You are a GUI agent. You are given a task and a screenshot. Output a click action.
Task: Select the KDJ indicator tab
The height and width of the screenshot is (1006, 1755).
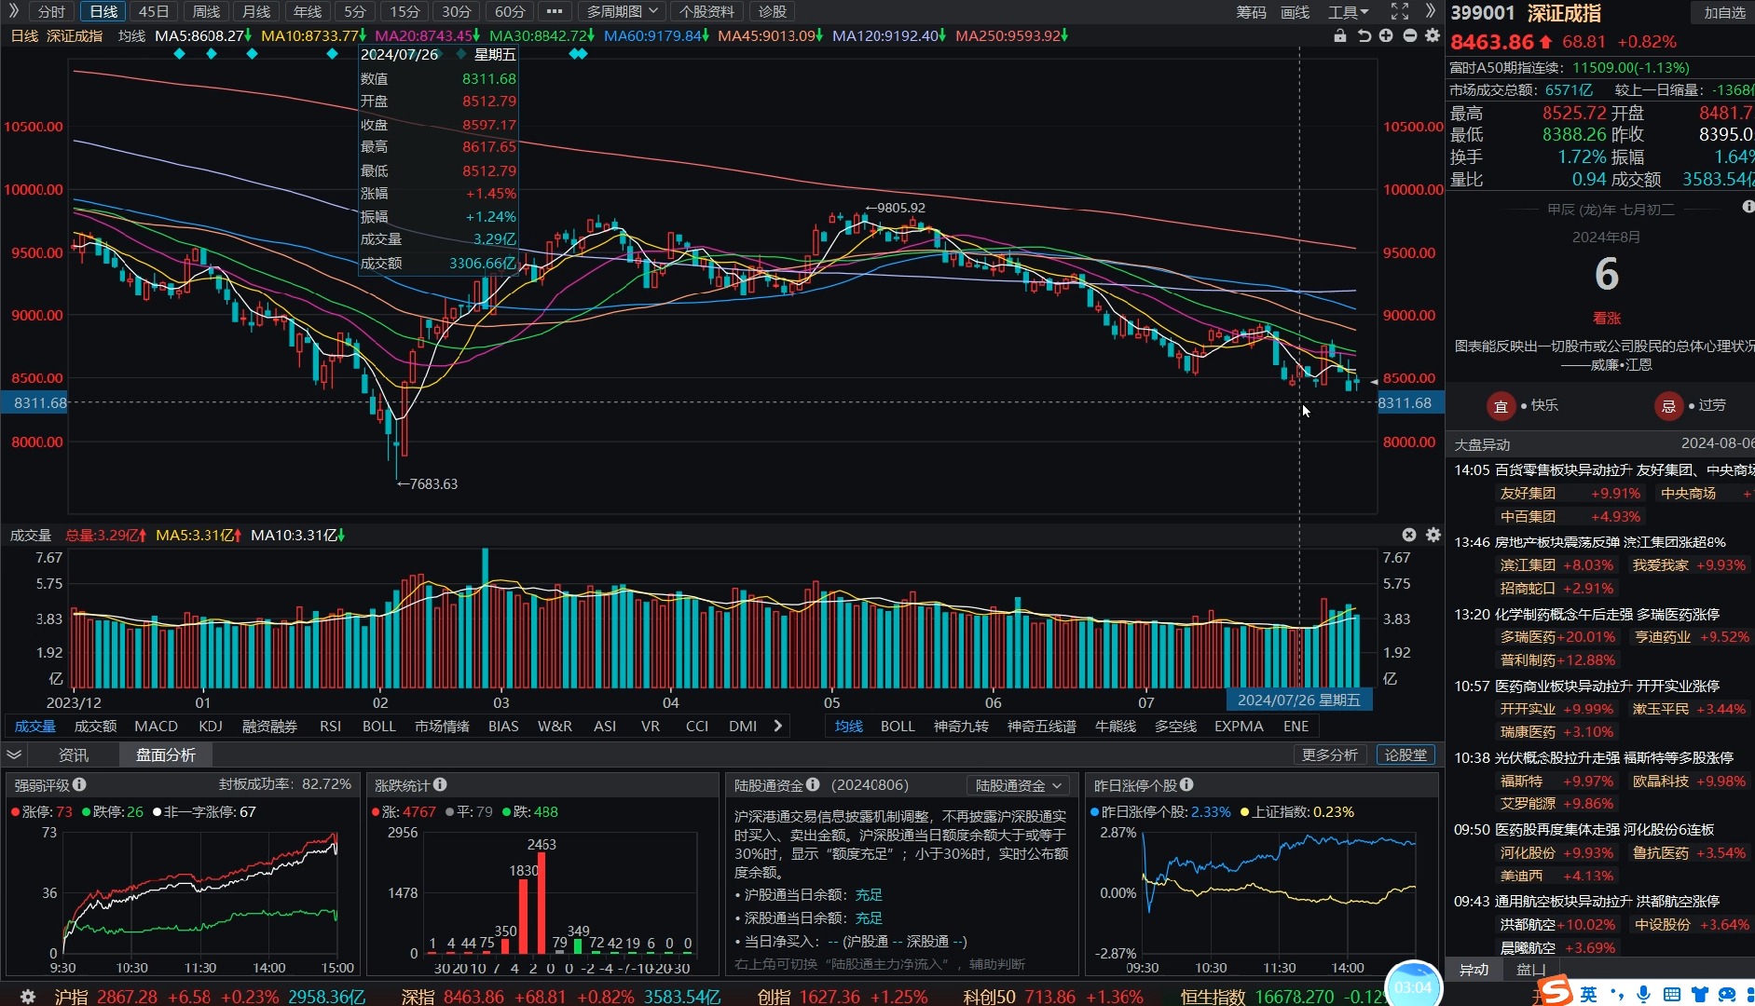click(211, 726)
